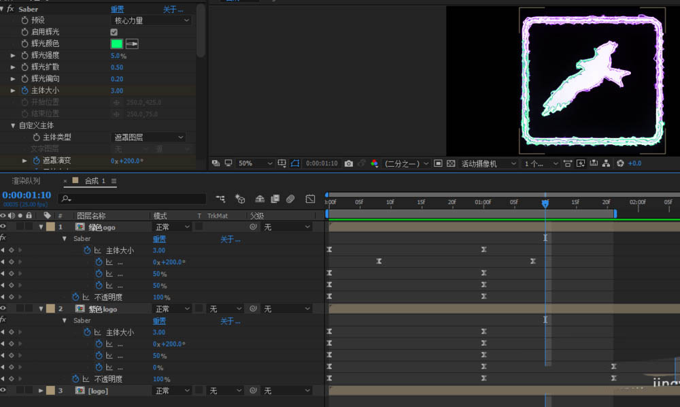680x407 pixels.
Task: Click 重置 under the 绿色 logo Saber row
Action: coord(159,239)
